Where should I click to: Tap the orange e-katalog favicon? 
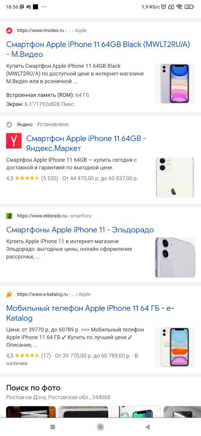[9, 294]
